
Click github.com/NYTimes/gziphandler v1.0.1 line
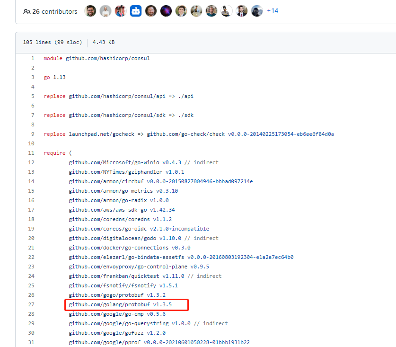click(x=126, y=172)
